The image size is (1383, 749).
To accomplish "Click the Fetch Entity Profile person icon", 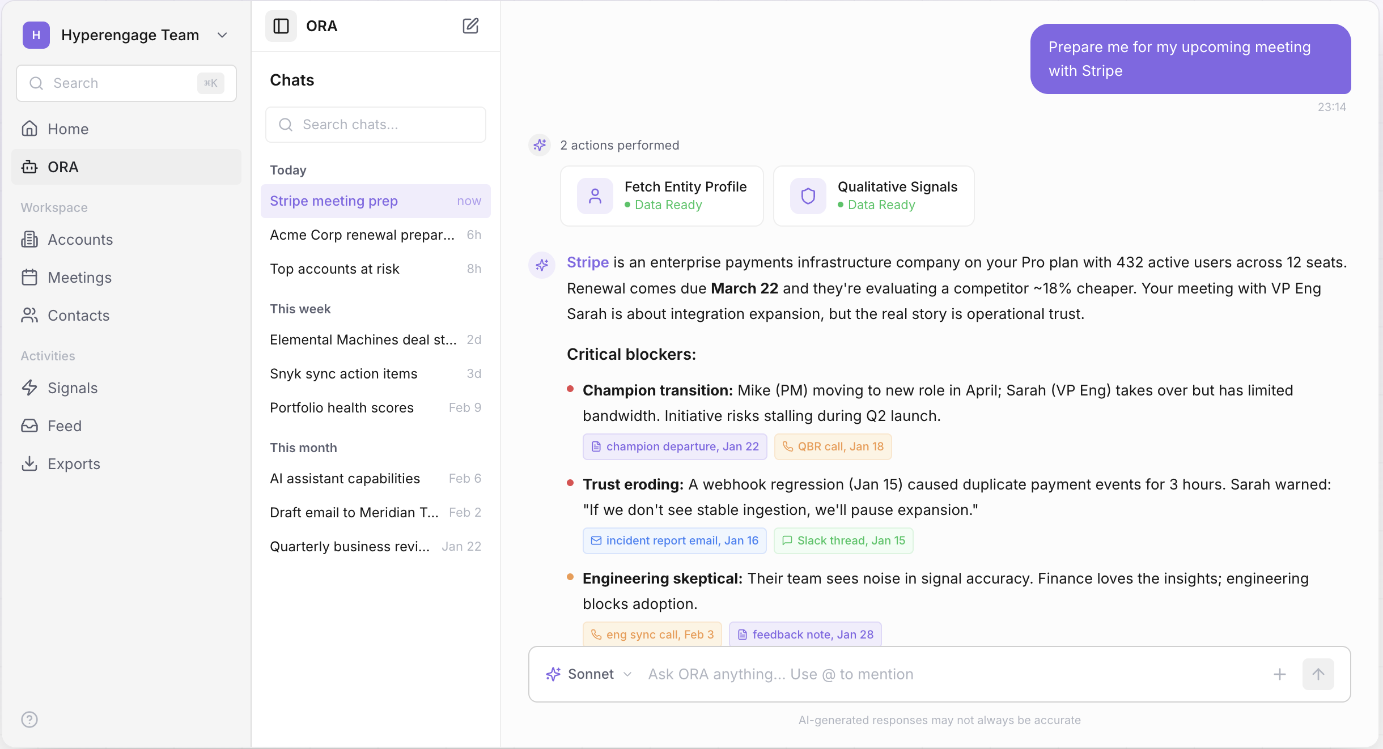I will [x=595, y=196].
